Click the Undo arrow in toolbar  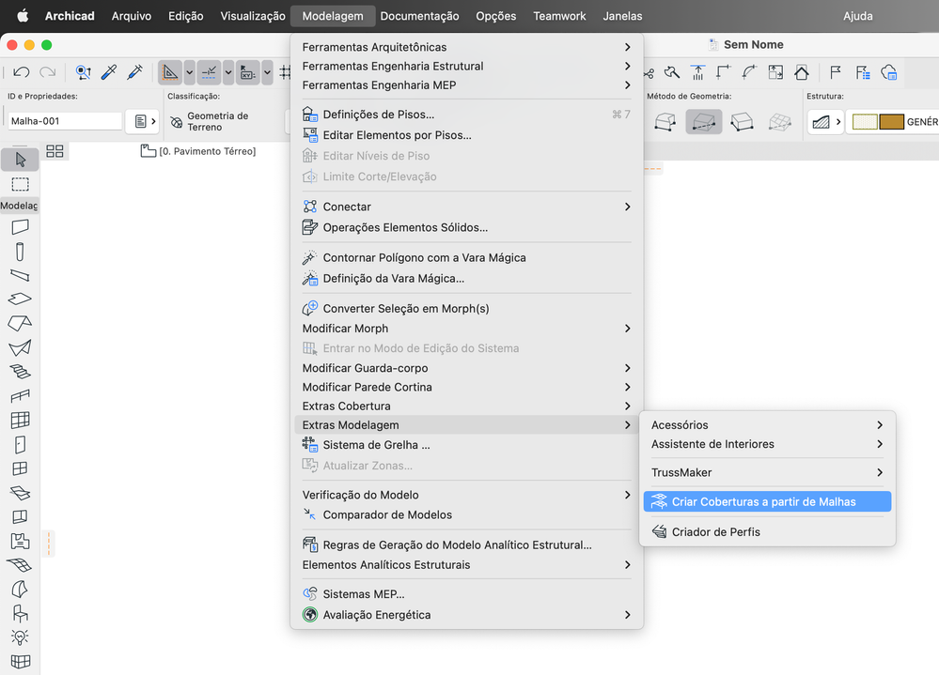[x=22, y=72]
